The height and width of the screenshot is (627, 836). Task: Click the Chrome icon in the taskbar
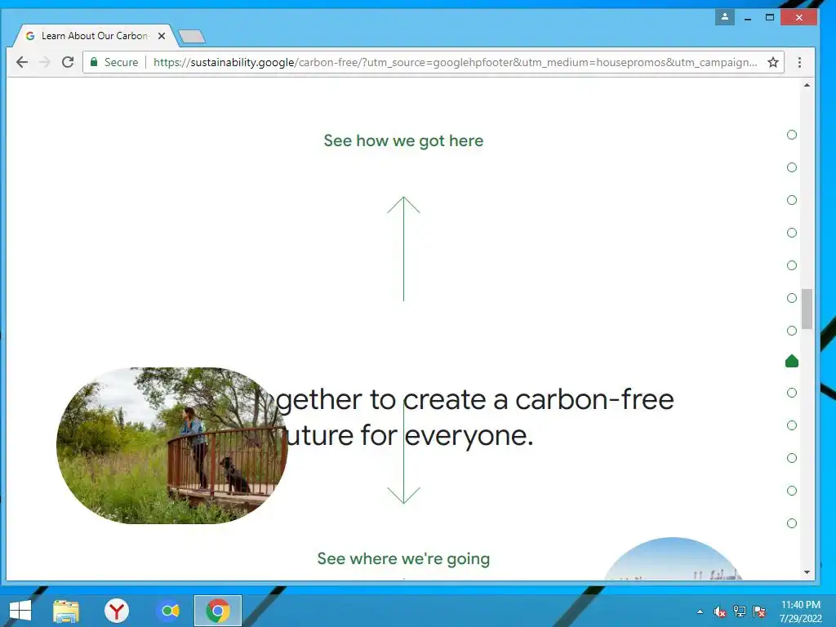[x=217, y=611]
